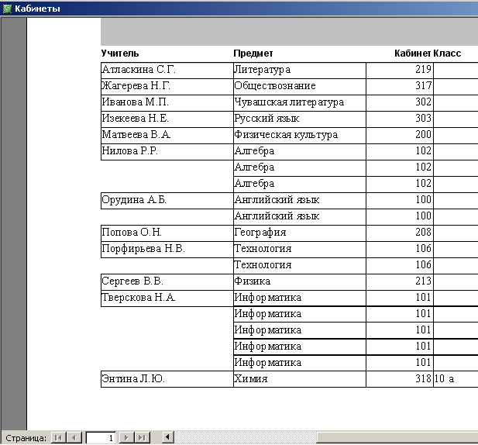Click the page number input field

point(101,438)
